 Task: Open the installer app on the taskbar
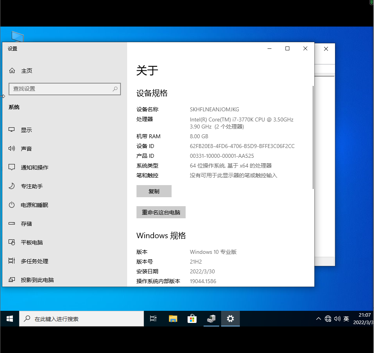pos(211,319)
